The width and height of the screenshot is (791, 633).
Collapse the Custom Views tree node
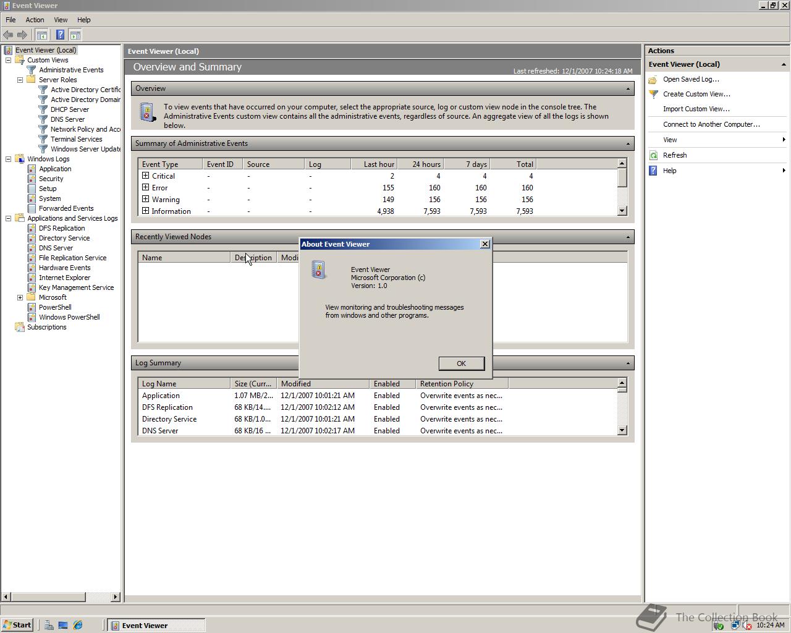(8, 60)
